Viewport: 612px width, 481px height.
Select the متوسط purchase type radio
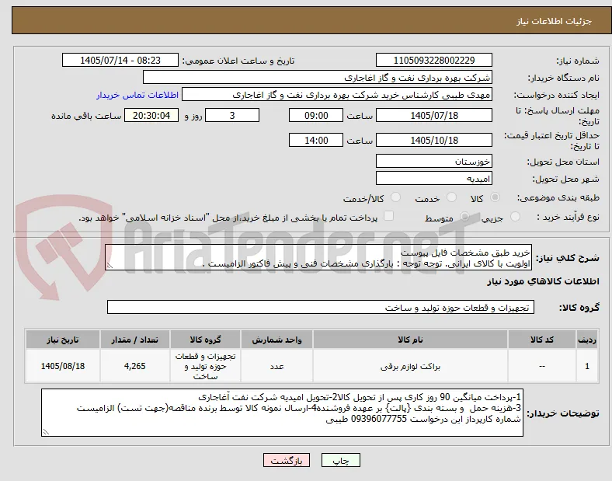464,217
